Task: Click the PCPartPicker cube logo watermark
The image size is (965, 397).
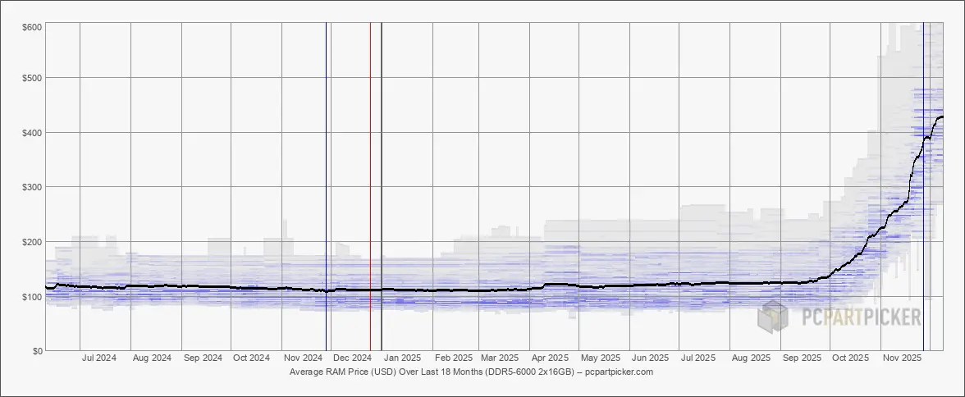Action: click(x=773, y=317)
